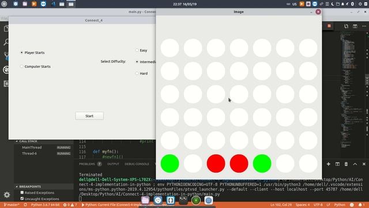
Task: Click Python language mode in status bar
Action: point(340,205)
